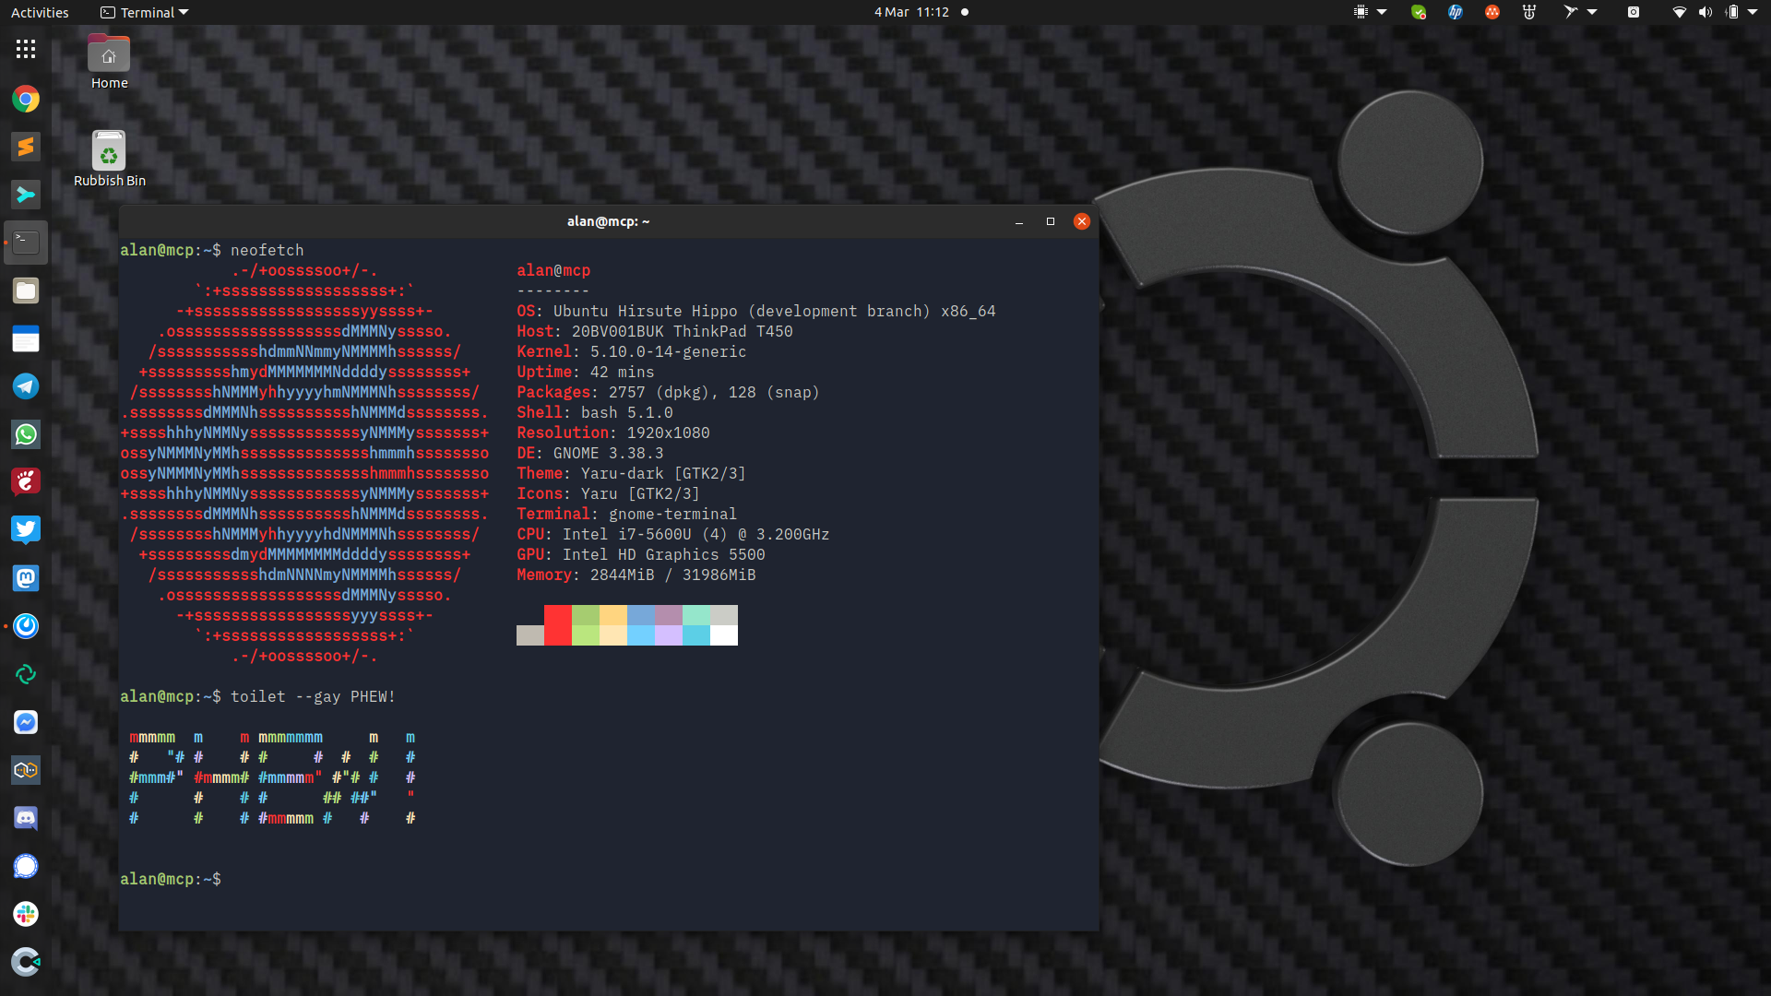Image resolution: width=1771 pixels, height=996 pixels.
Task: Expand the dropdown arrow beside the CPU indicator
Action: (x=1382, y=12)
